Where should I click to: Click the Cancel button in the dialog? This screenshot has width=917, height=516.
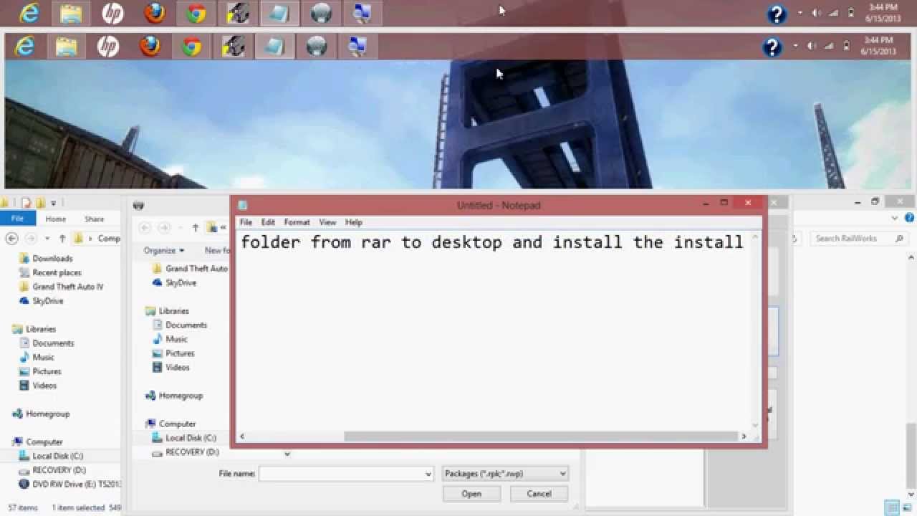(x=539, y=494)
